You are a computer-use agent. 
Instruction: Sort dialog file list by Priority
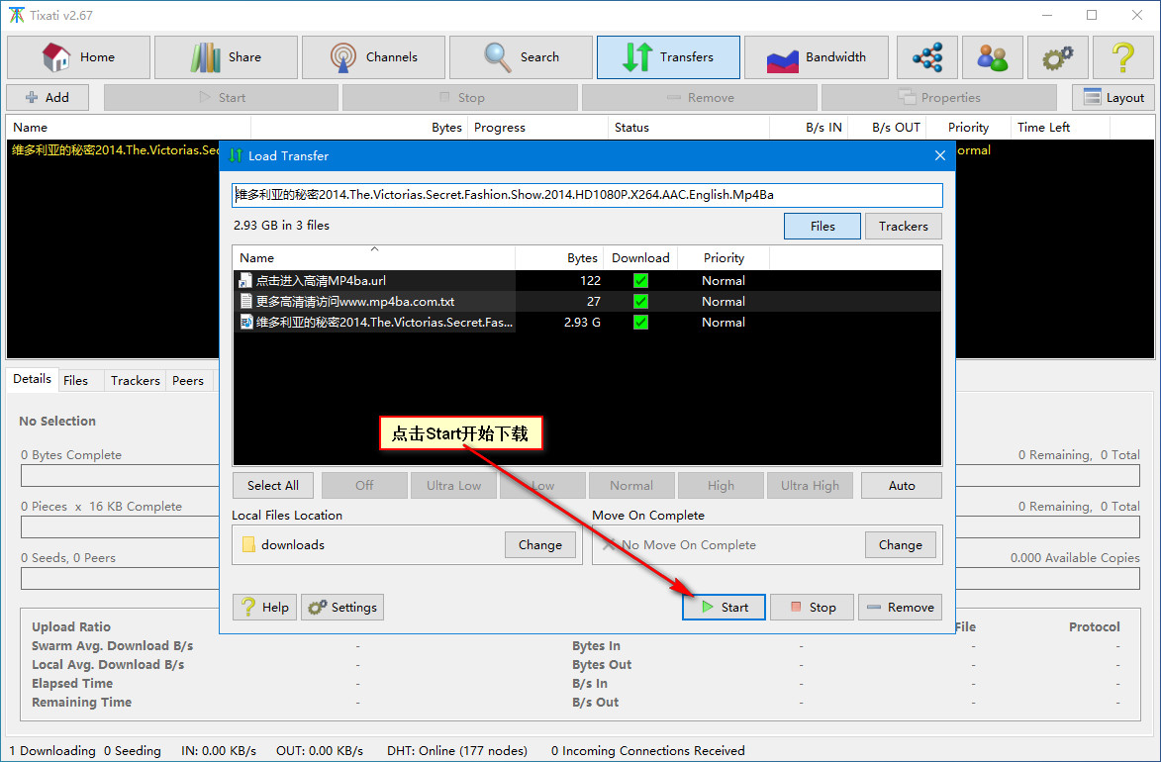(x=724, y=257)
